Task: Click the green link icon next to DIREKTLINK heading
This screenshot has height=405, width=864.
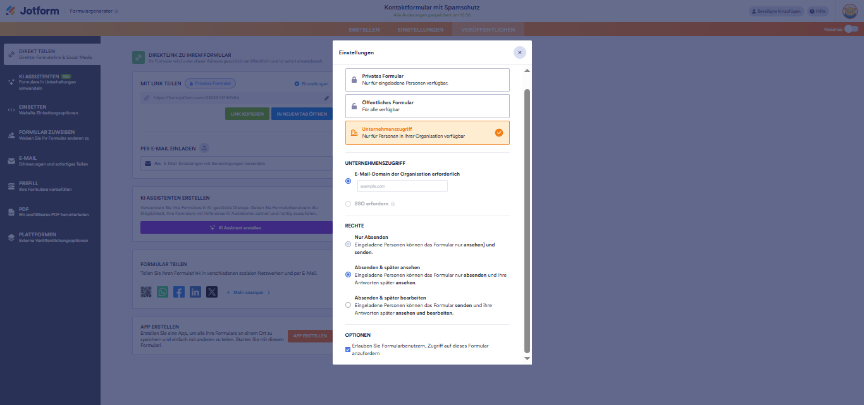Action: pos(139,57)
